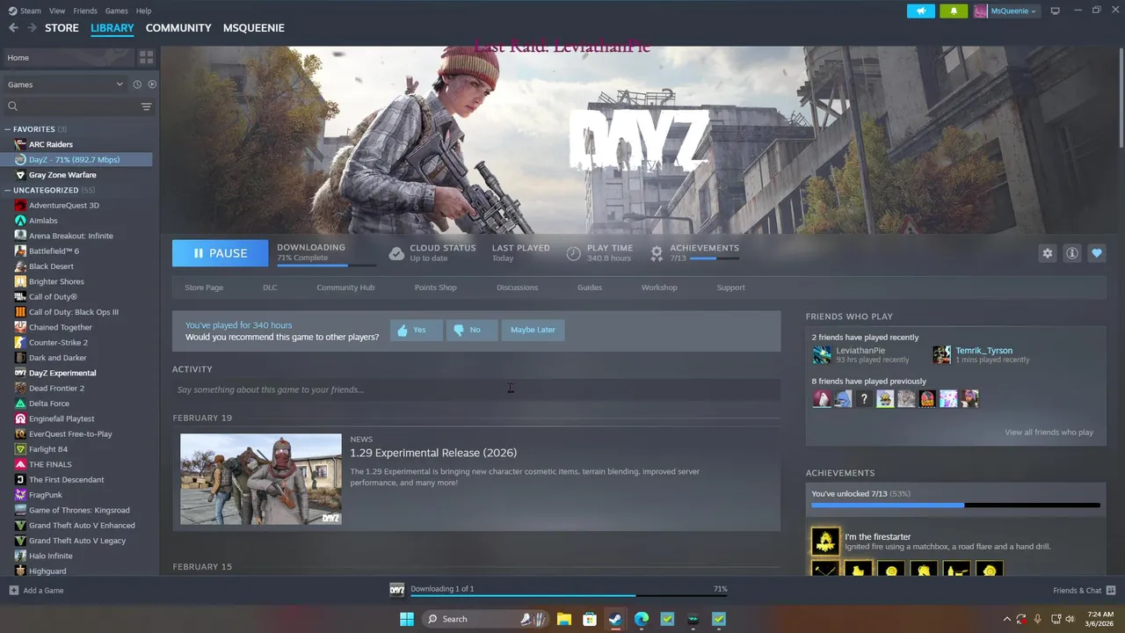The width and height of the screenshot is (1125, 633).
Task: Open DayZ Community Hub link
Action: 345,287
